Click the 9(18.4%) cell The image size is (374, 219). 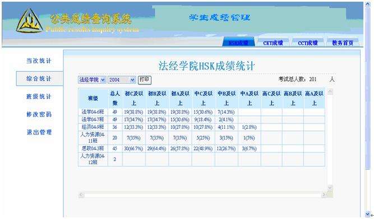[x=203, y=119]
